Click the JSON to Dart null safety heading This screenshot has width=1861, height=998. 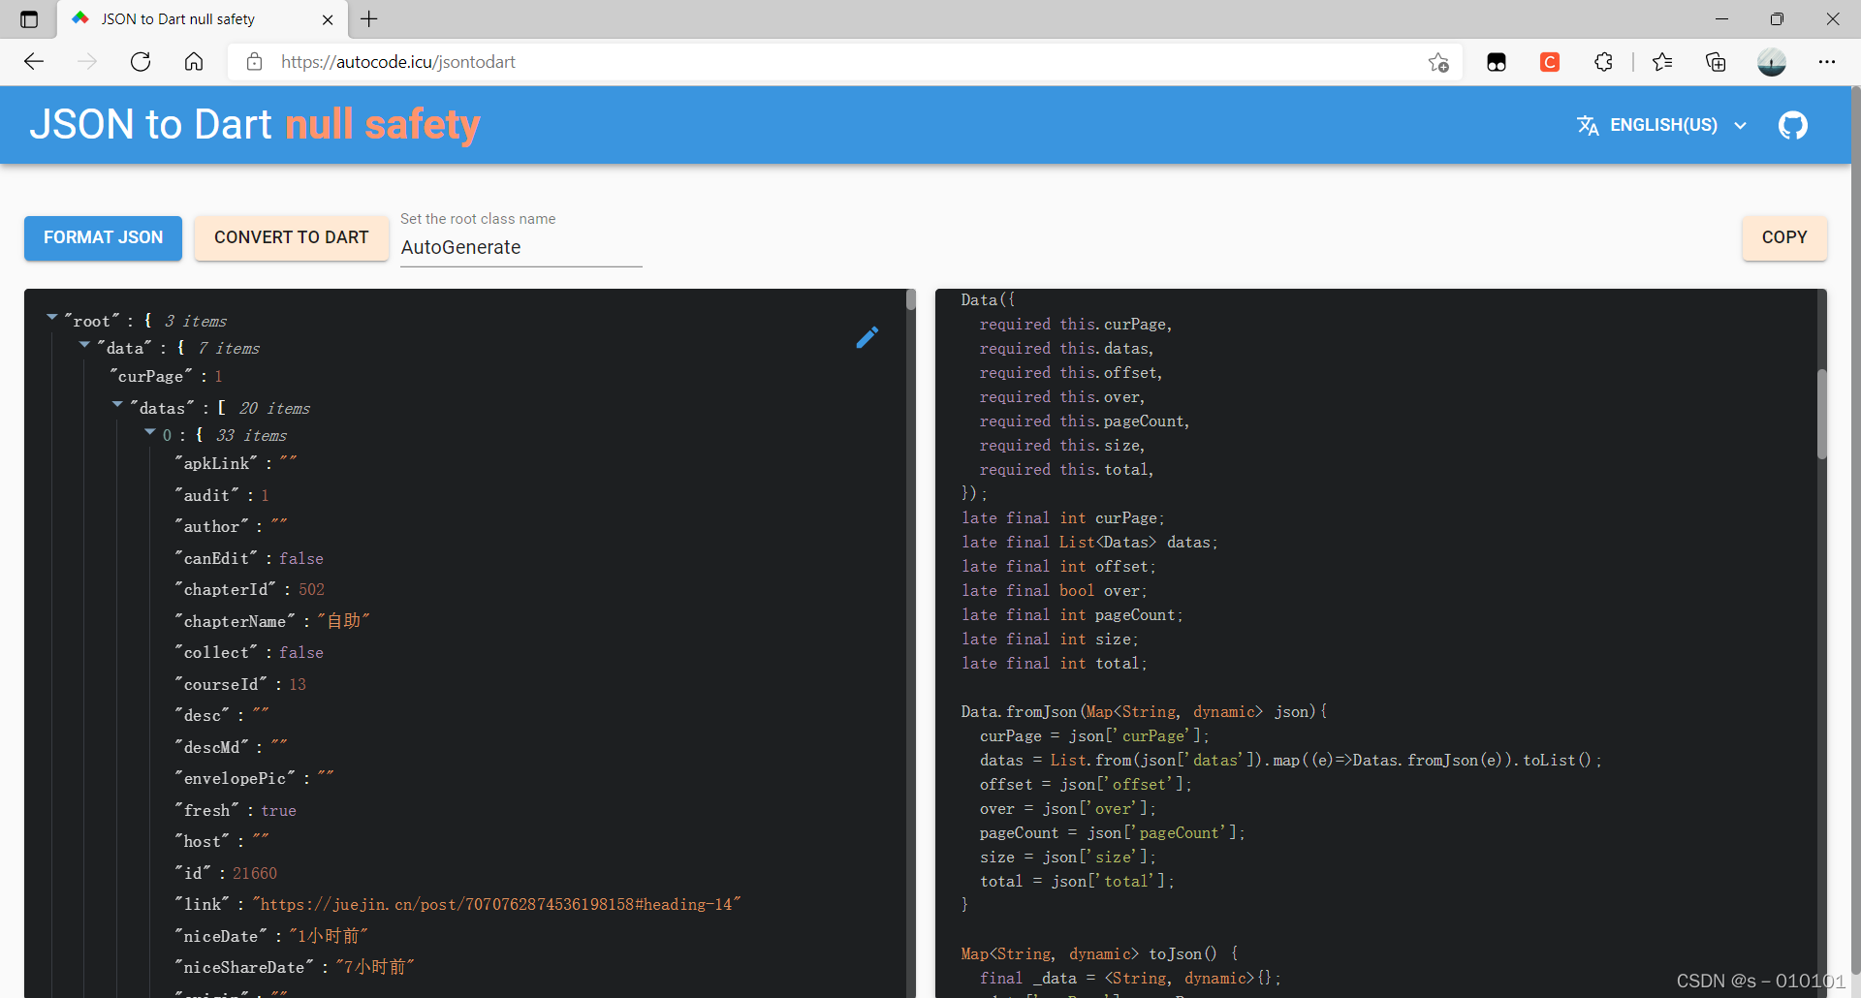tap(255, 125)
